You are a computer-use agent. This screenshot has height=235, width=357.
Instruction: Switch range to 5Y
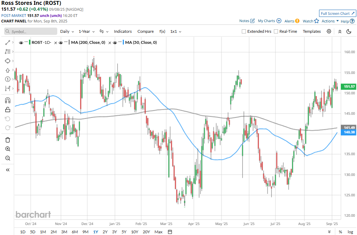(x=124, y=232)
